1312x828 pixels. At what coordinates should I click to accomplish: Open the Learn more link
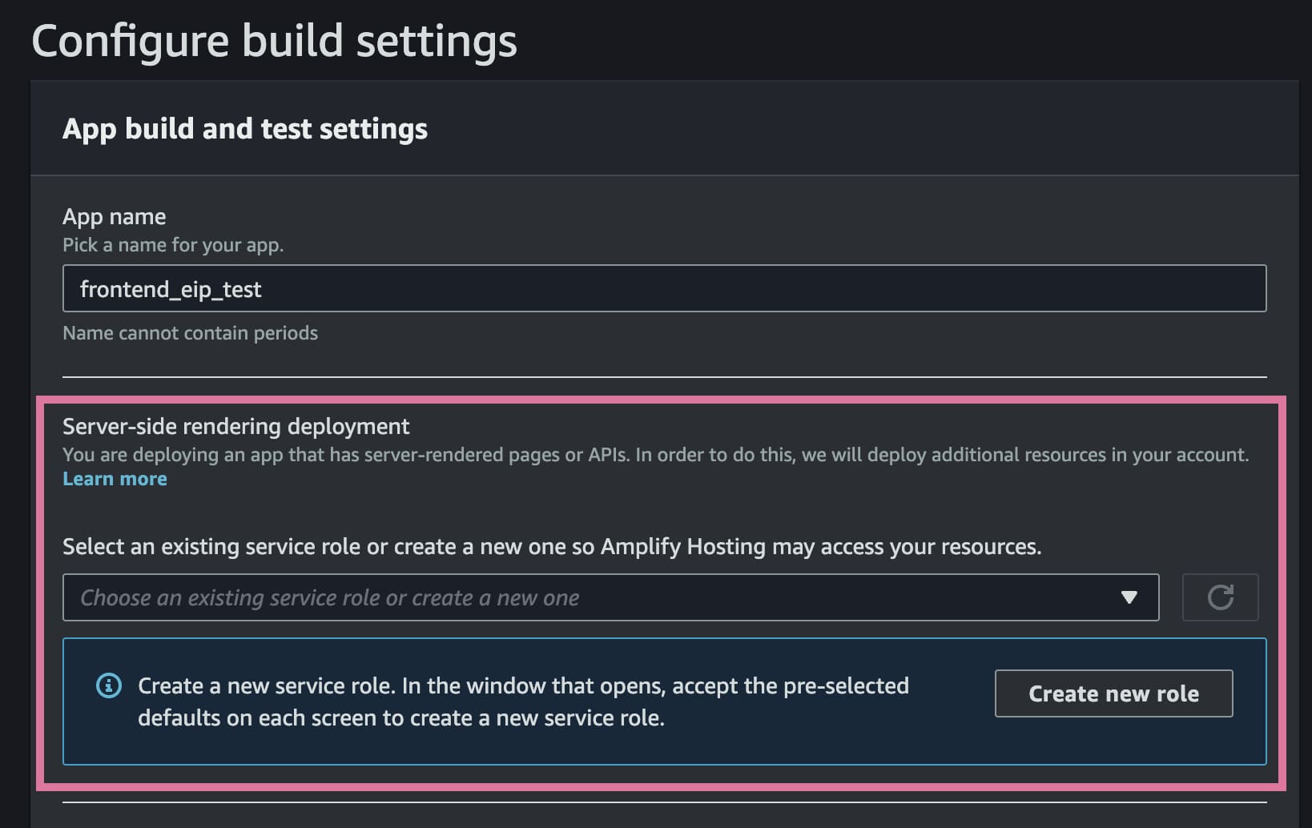115,479
